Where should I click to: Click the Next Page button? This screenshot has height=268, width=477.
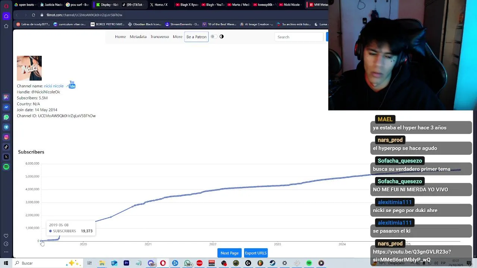point(230,253)
